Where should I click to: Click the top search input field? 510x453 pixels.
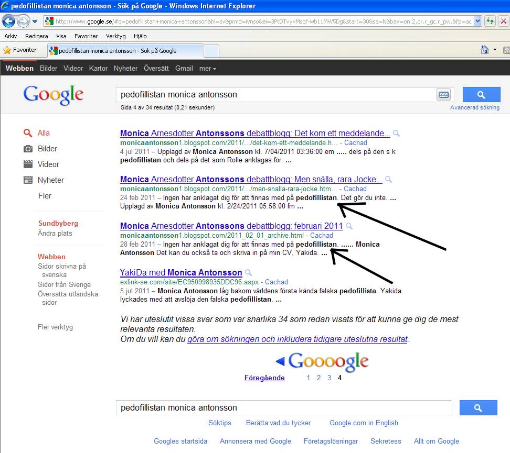[276, 94]
